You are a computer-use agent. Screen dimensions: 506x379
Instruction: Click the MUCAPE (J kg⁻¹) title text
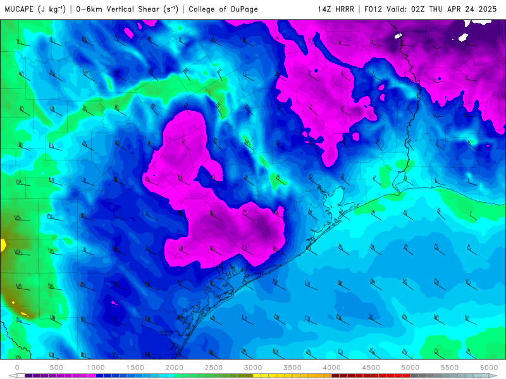35,9
